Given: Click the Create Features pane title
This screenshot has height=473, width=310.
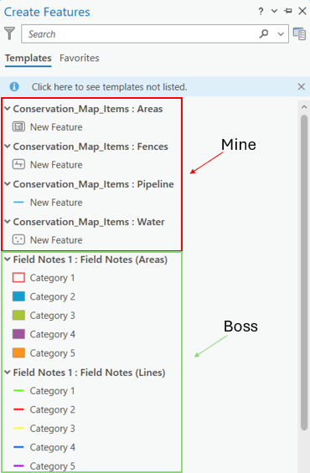Looking at the screenshot, I should click(x=47, y=12).
